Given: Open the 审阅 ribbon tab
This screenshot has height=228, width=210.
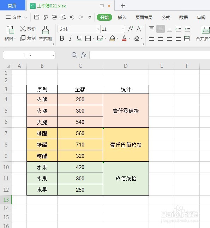Looking at the screenshot, I should (x=201, y=18).
